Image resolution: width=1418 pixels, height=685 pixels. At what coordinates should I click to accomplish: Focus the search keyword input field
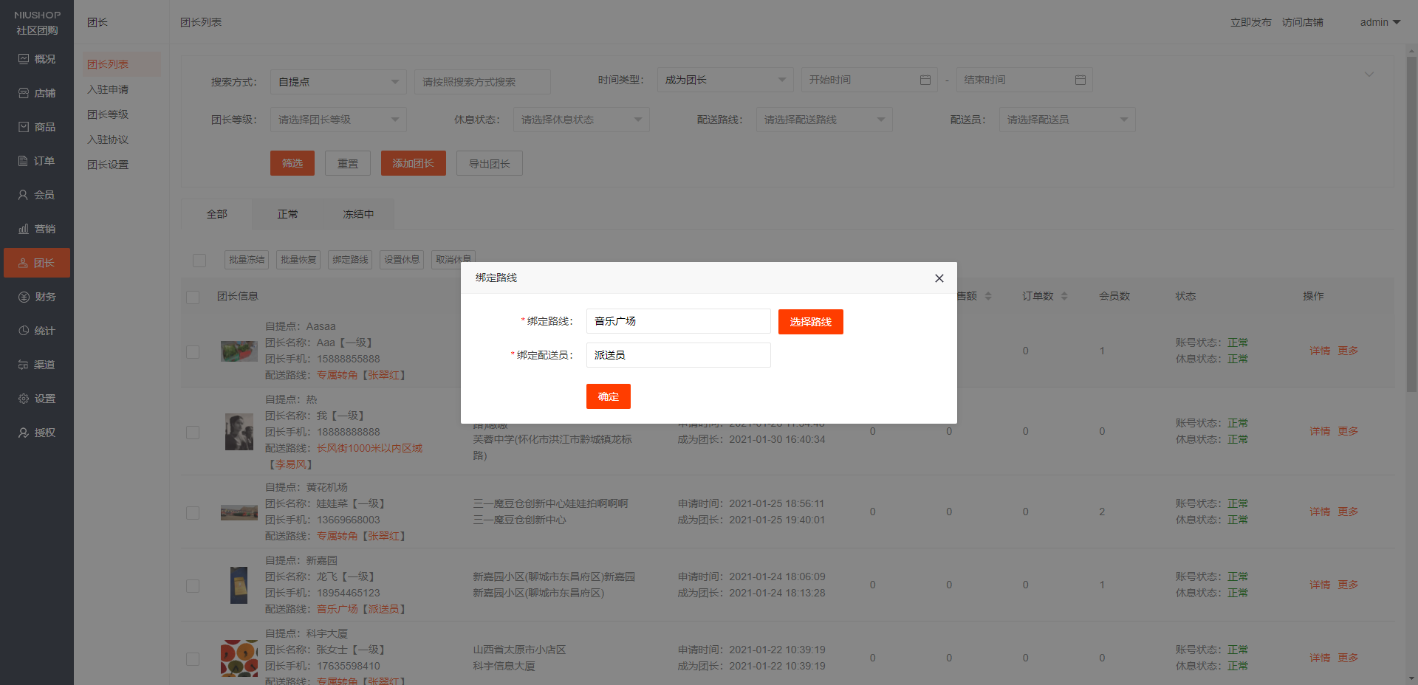point(482,82)
